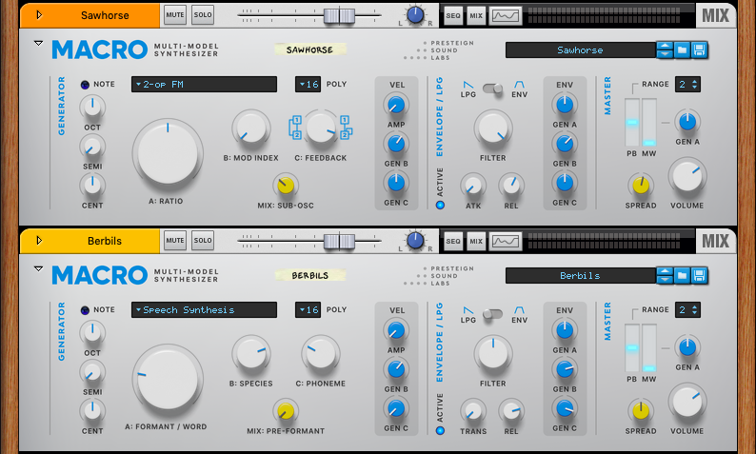Click the BERBILS tape label
756x454 pixels.
click(x=310, y=275)
